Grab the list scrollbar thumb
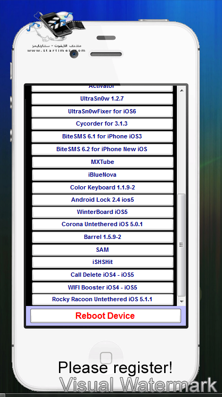 coord(181,245)
